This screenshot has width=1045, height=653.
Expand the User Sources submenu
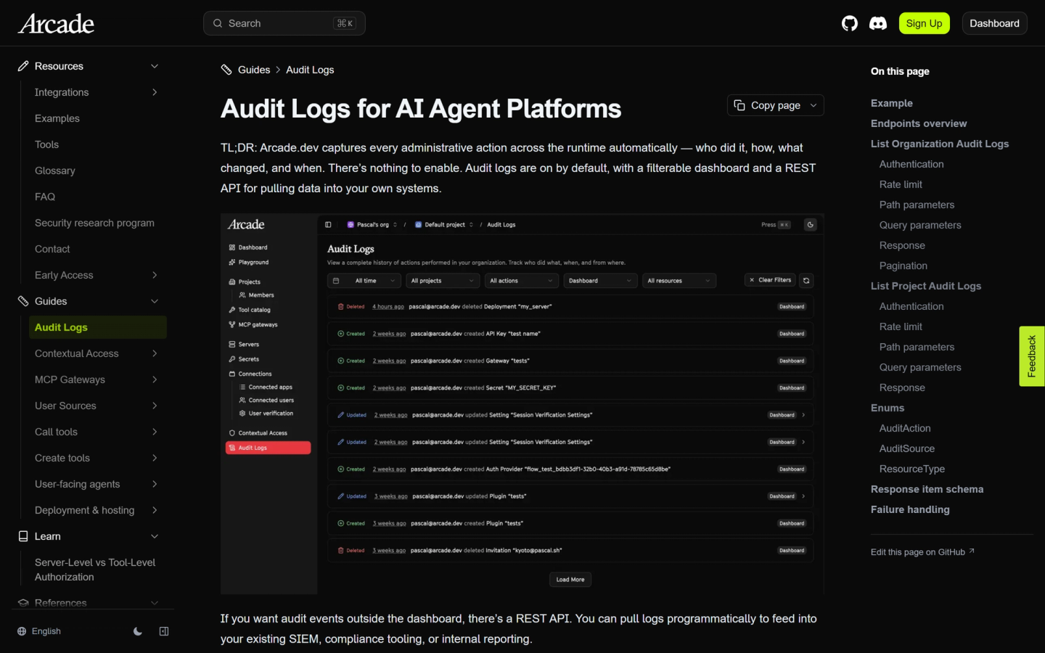155,406
